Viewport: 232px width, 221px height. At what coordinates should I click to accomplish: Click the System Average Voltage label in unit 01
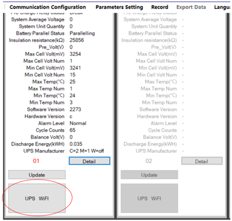point(38,20)
